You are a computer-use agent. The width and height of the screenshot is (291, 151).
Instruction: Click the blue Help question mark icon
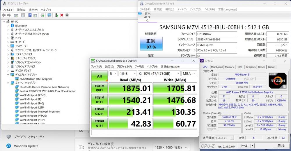(30, 15)
